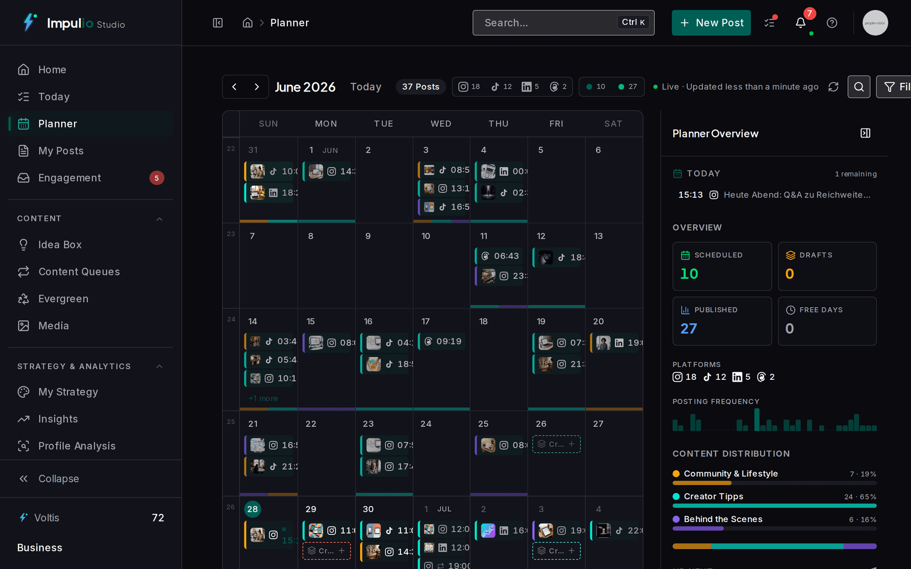Select today's date 28 in calendar
911x569 pixels.
[x=252, y=509]
